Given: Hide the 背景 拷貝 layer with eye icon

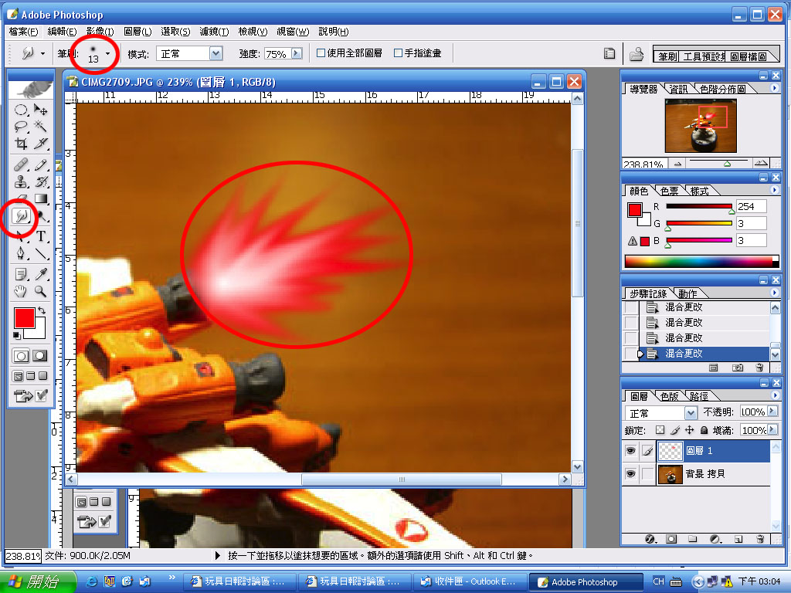Looking at the screenshot, I should 630,473.
